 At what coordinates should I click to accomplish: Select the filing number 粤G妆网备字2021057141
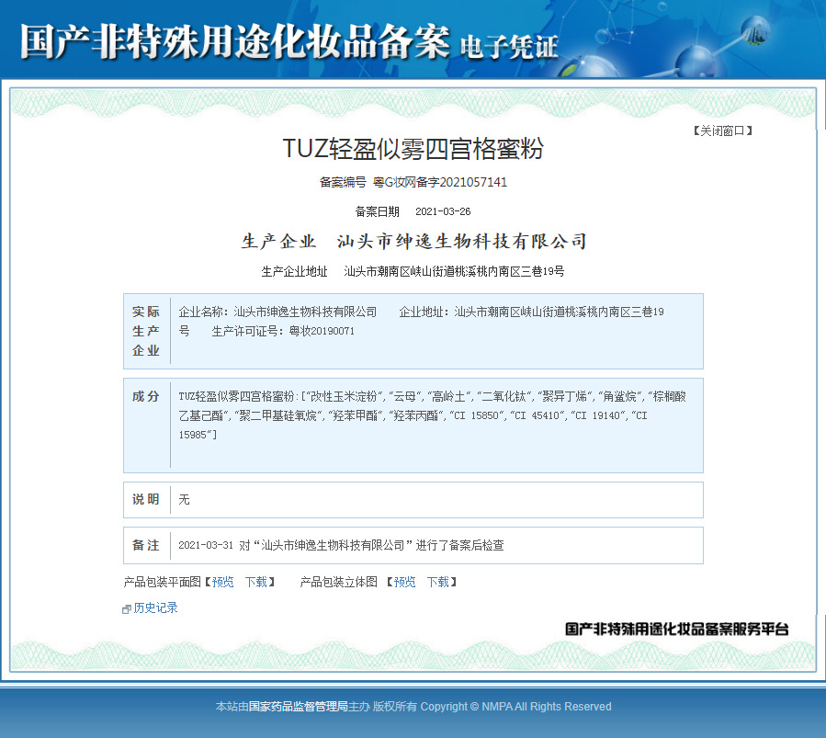440,182
